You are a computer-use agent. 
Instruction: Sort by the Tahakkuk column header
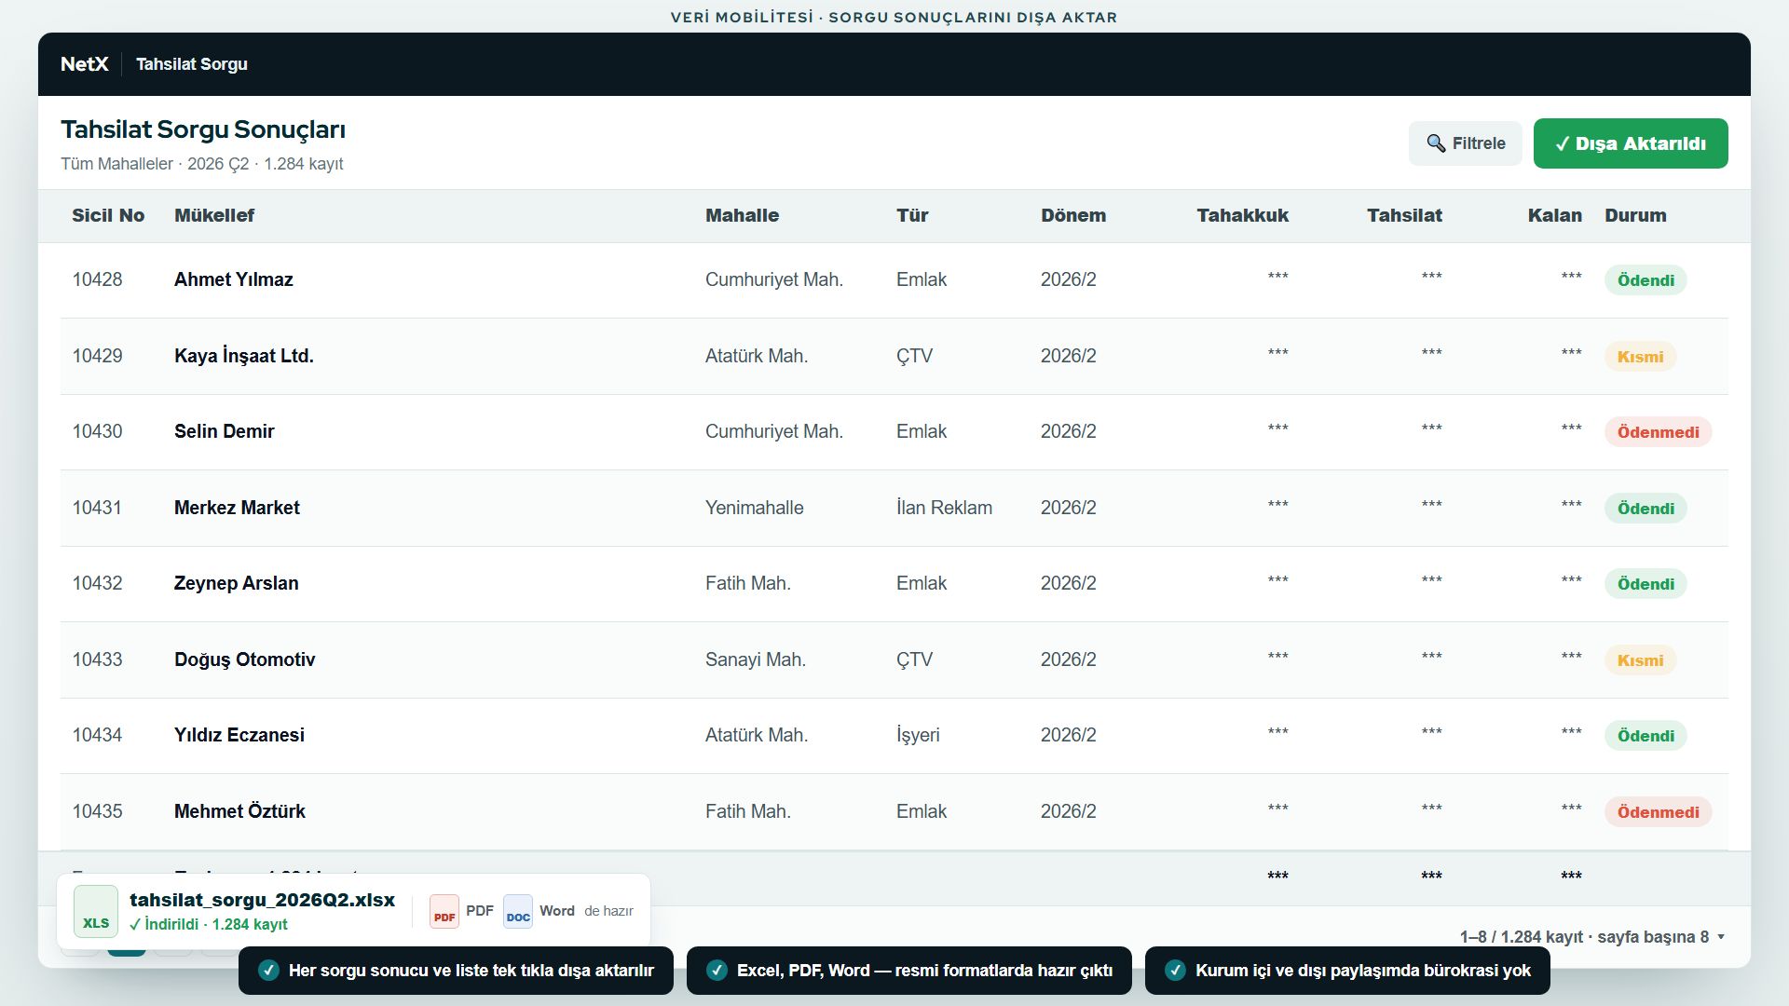1242,215
